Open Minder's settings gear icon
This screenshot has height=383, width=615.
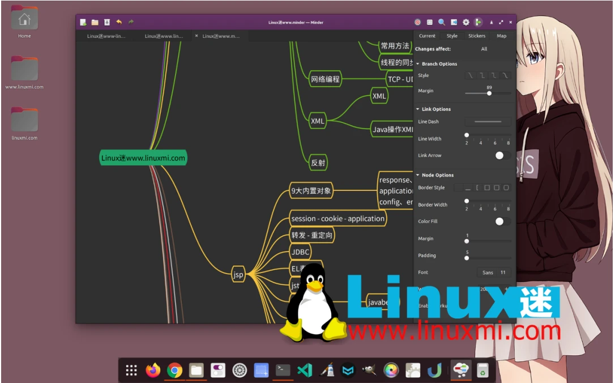click(x=465, y=22)
